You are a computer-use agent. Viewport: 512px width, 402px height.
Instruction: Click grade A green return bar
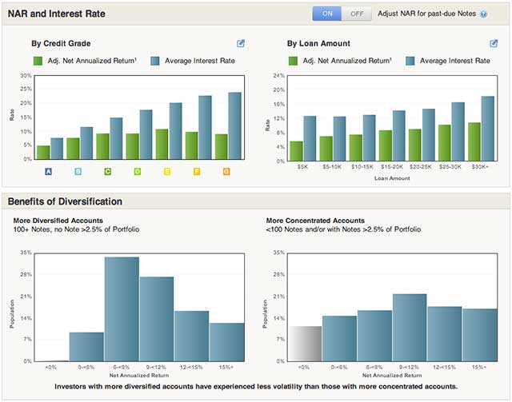43,153
